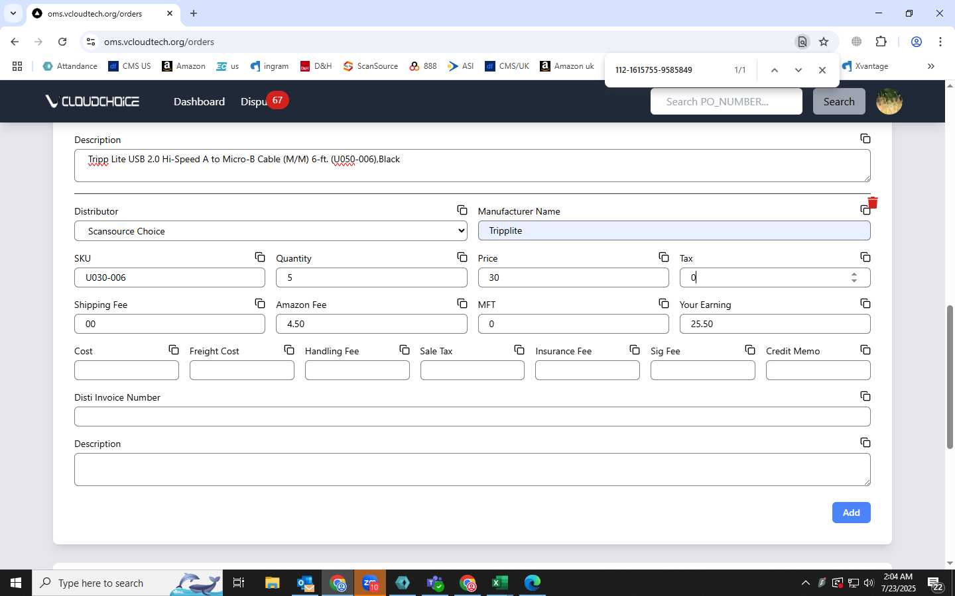The image size is (955, 596).
Task: Show hidden system tray icons
Action: [805, 583]
